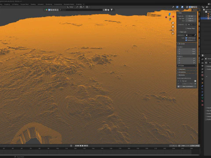Viewport: 211px width, 158px height.
Task: Open the Material properties red sphere icon
Action: [202, 101]
